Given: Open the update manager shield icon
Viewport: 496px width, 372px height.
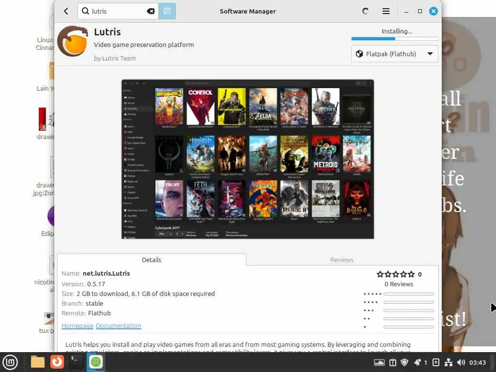Looking at the screenshot, I should click(x=404, y=362).
